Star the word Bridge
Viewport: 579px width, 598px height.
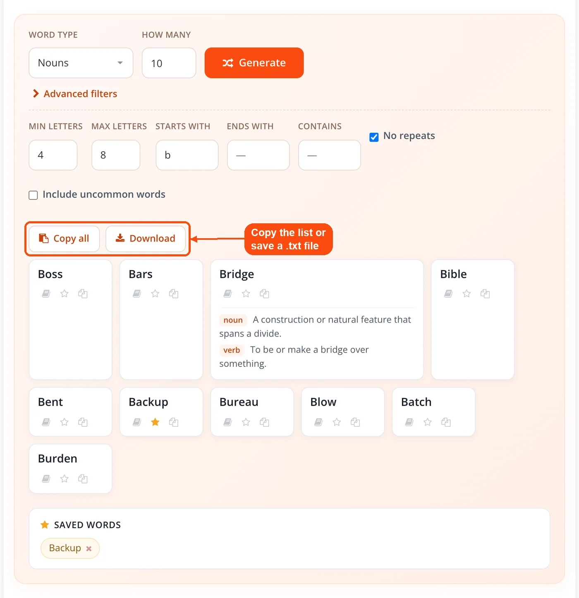246,294
